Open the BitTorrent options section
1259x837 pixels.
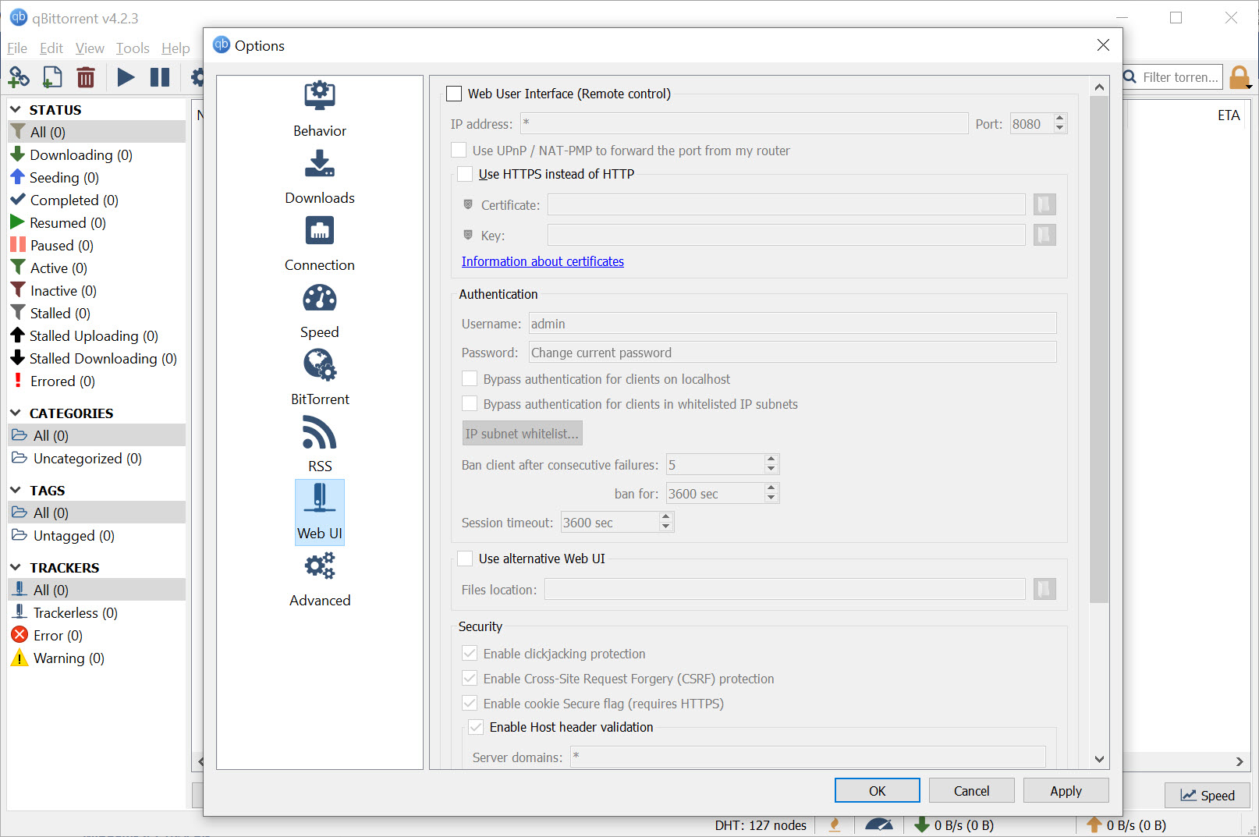(320, 378)
